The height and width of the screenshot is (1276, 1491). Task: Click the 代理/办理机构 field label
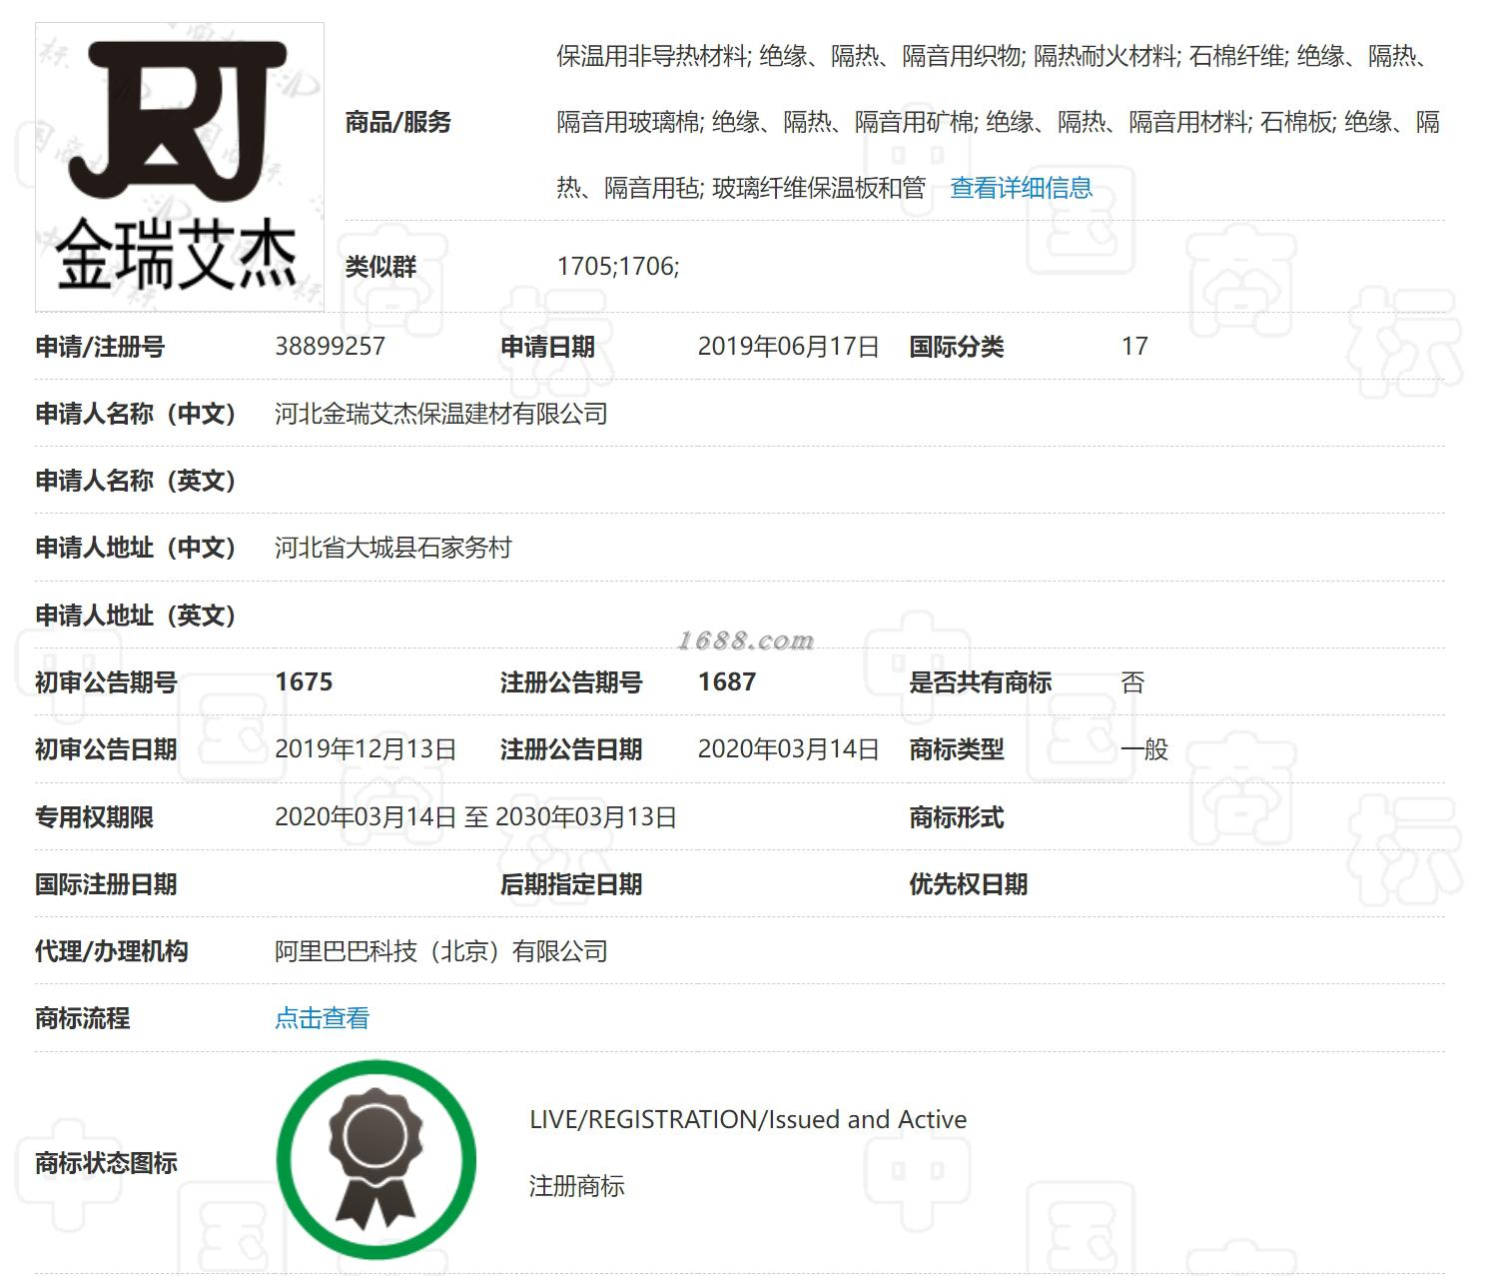click(x=112, y=951)
